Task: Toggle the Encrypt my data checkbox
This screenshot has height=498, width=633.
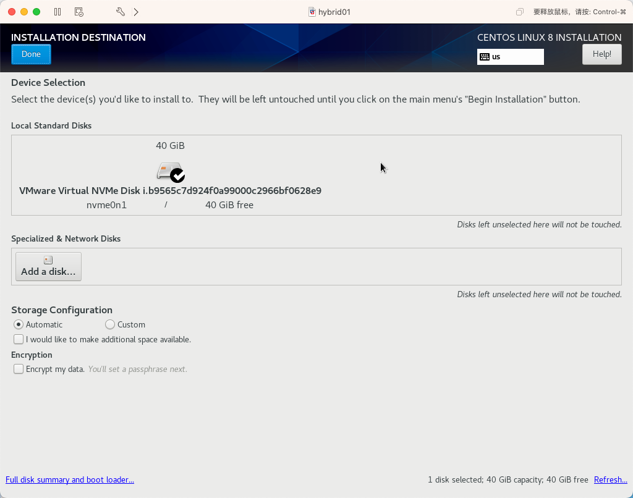Action: [18, 369]
